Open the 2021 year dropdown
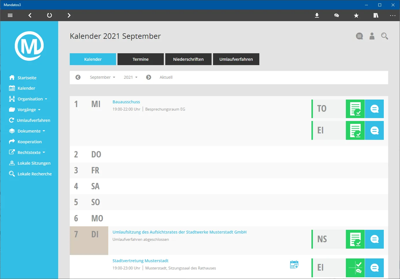The image size is (400, 279). tap(131, 77)
